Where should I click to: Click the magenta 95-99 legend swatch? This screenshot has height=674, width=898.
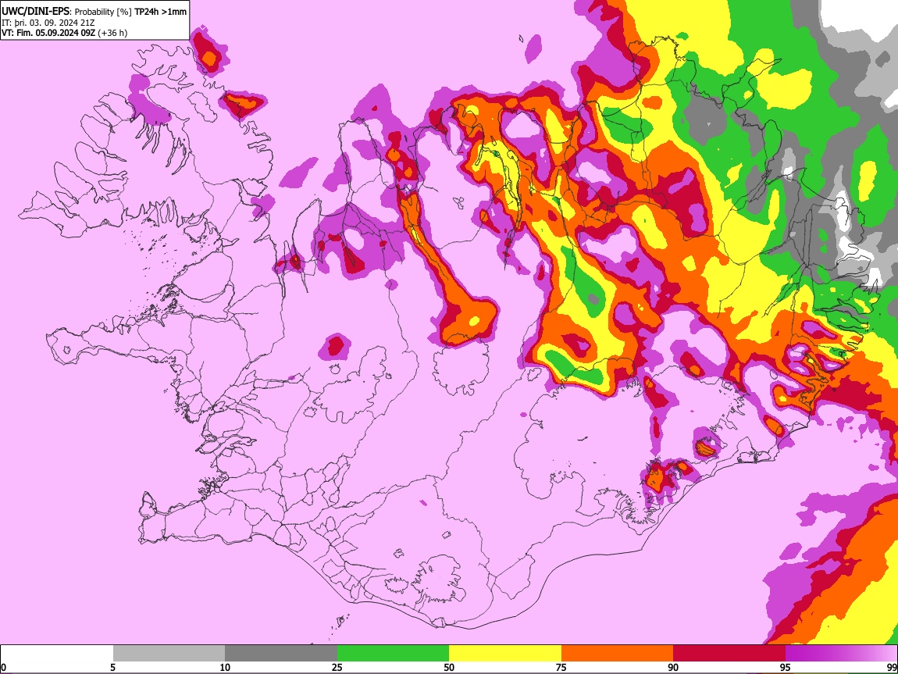tap(841, 654)
